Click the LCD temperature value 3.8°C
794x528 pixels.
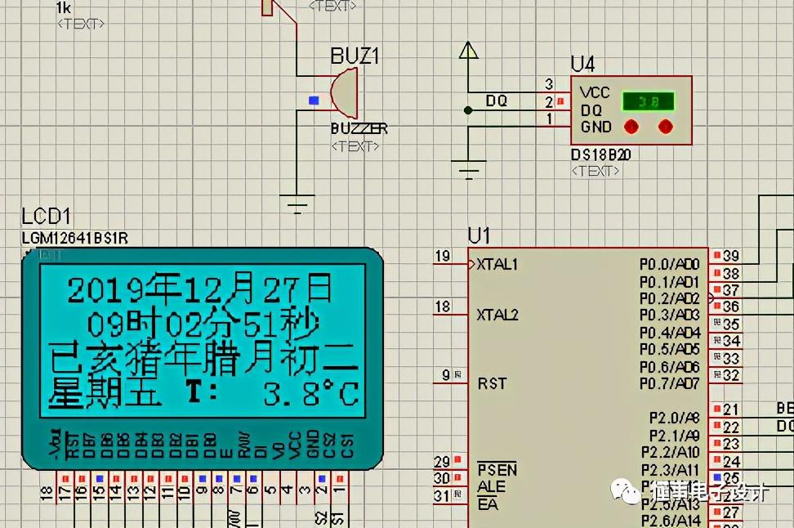[311, 393]
